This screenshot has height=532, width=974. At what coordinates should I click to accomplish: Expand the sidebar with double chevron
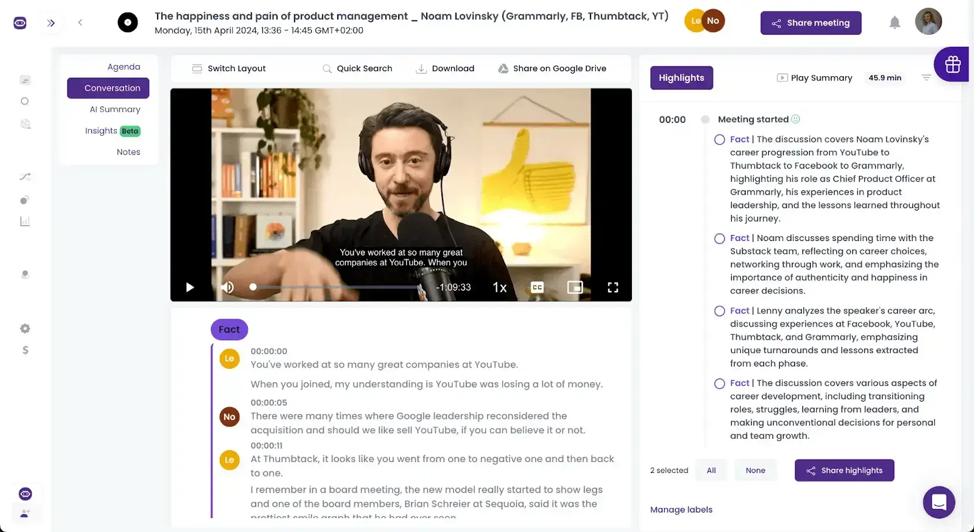[x=51, y=23]
